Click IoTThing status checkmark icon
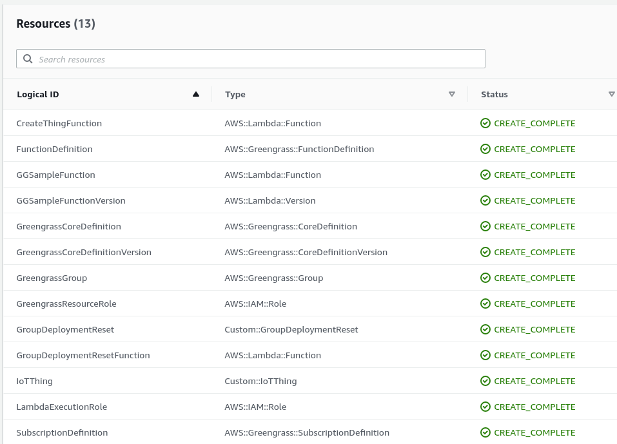This screenshot has height=444, width=617. click(485, 381)
